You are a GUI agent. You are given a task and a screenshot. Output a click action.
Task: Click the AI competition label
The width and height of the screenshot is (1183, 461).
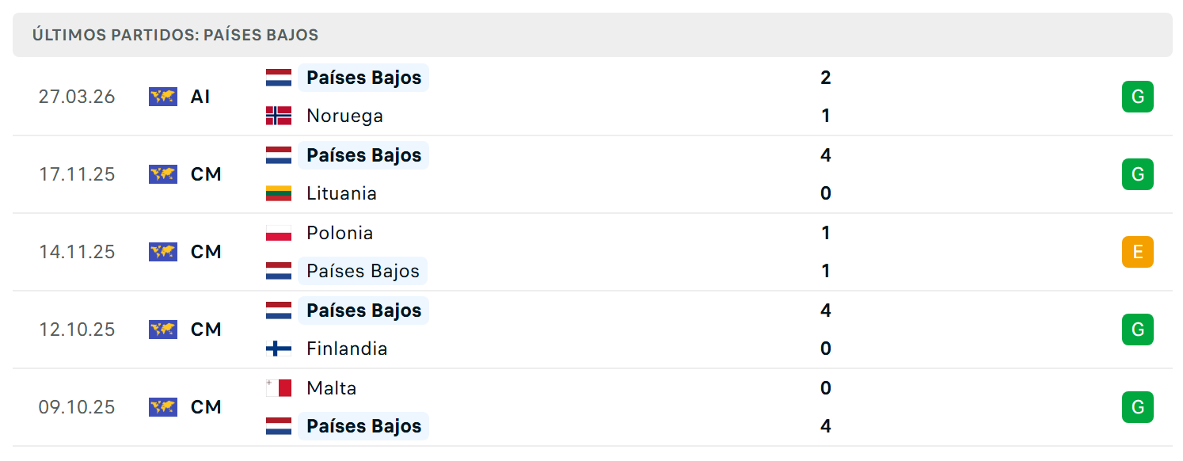tap(200, 97)
